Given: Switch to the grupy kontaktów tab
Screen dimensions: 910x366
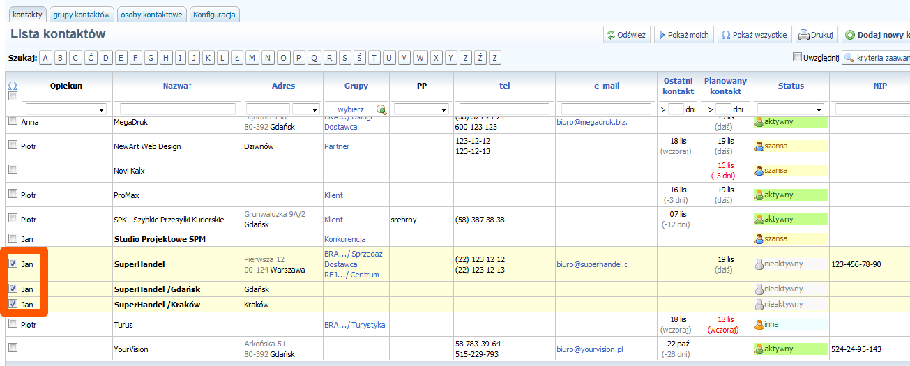Looking at the screenshot, I should [82, 15].
